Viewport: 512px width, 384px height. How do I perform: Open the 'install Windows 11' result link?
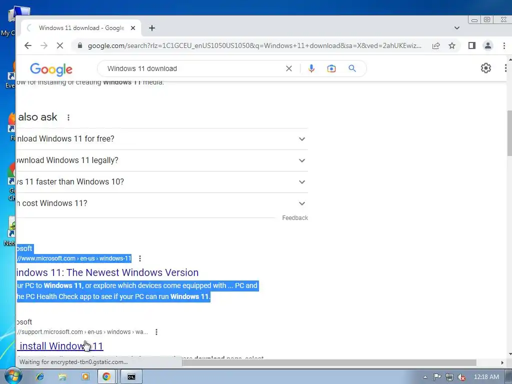click(x=60, y=346)
